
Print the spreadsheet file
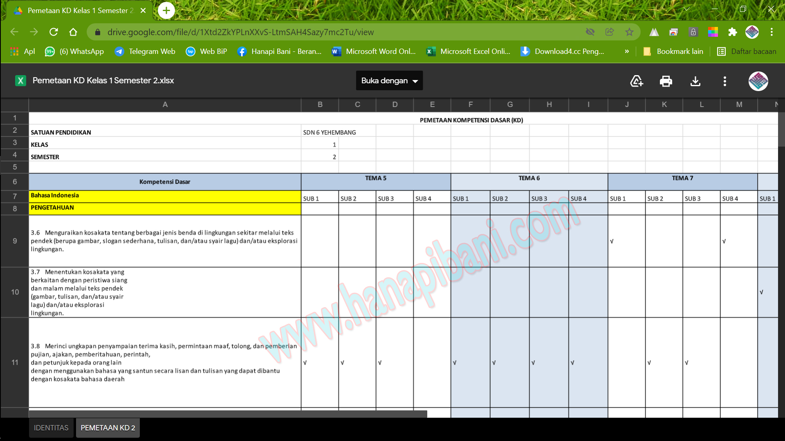[666, 81]
